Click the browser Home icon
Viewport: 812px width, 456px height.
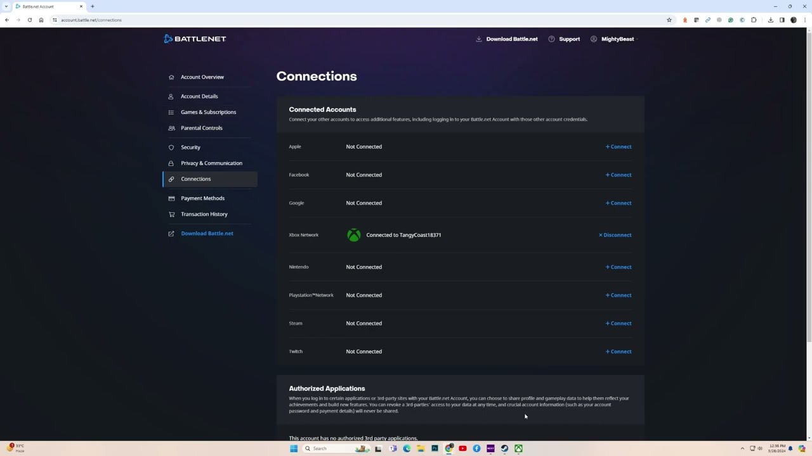click(x=41, y=20)
